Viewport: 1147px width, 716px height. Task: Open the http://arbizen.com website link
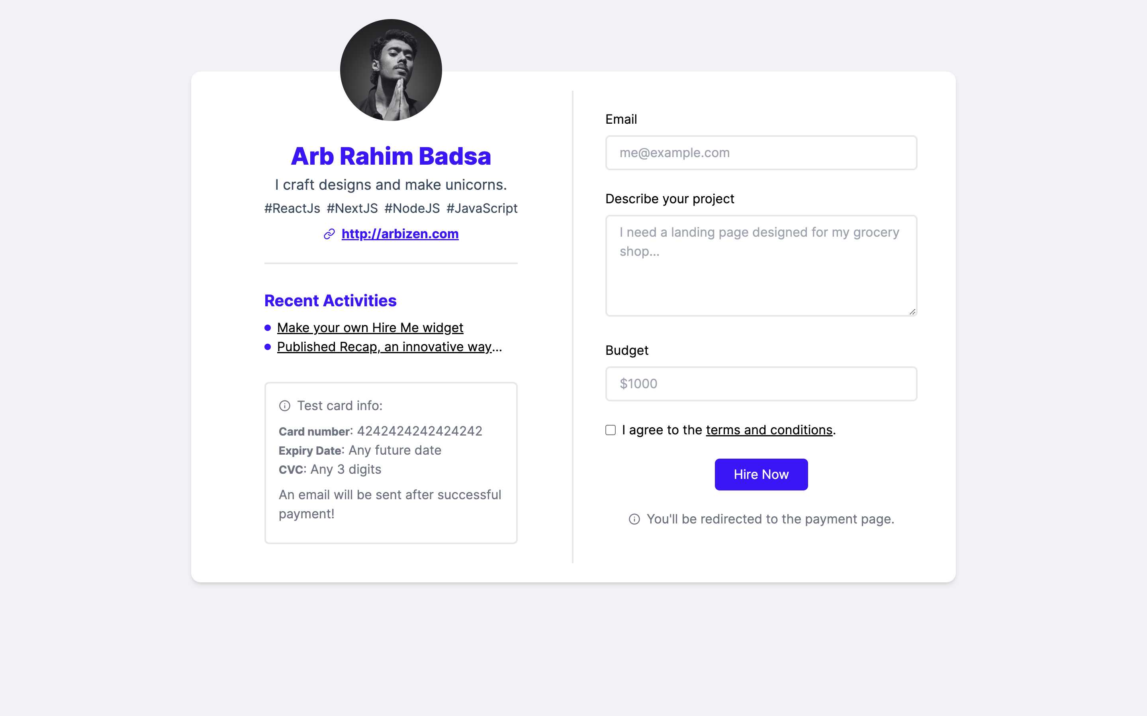click(399, 234)
